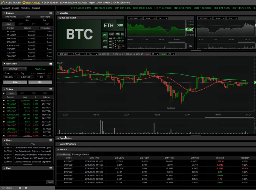
Task: Open the Tickers panel options icon
Action: (x=51, y=89)
